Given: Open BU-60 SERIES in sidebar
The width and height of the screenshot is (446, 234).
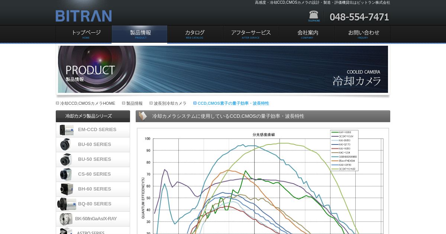Looking at the screenshot, I should [93, 144].
